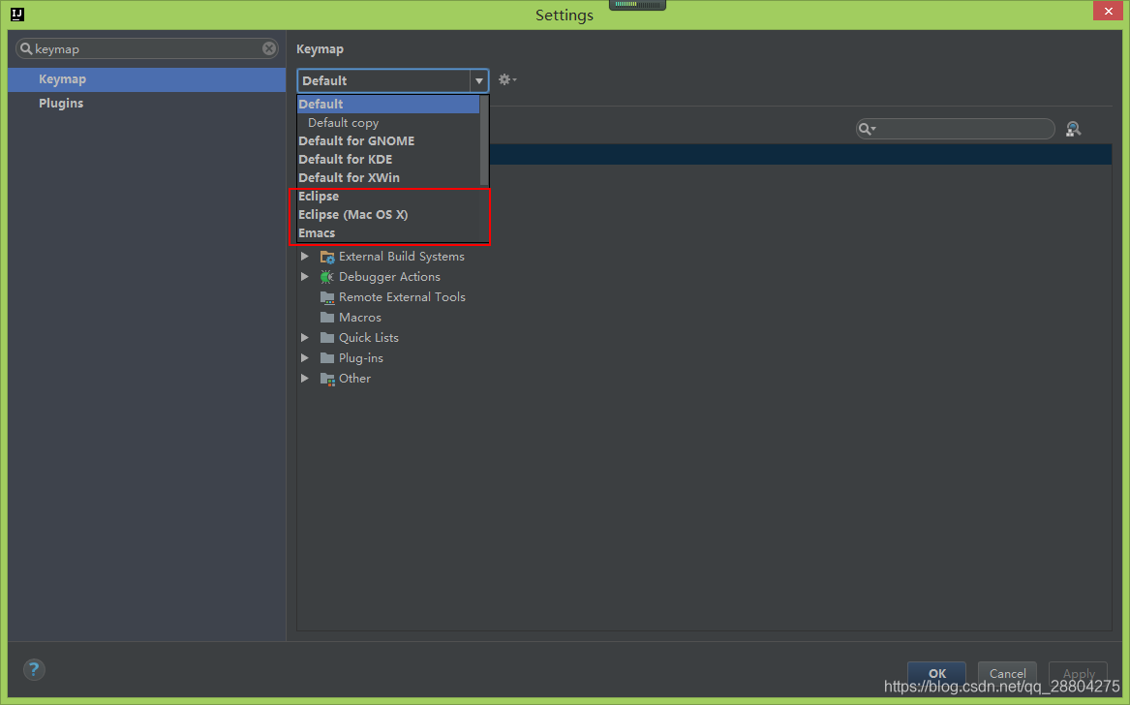Choose Default keymap in dropdown list
Viewport: 1130px width, 705px height.
tap(388, 104)
